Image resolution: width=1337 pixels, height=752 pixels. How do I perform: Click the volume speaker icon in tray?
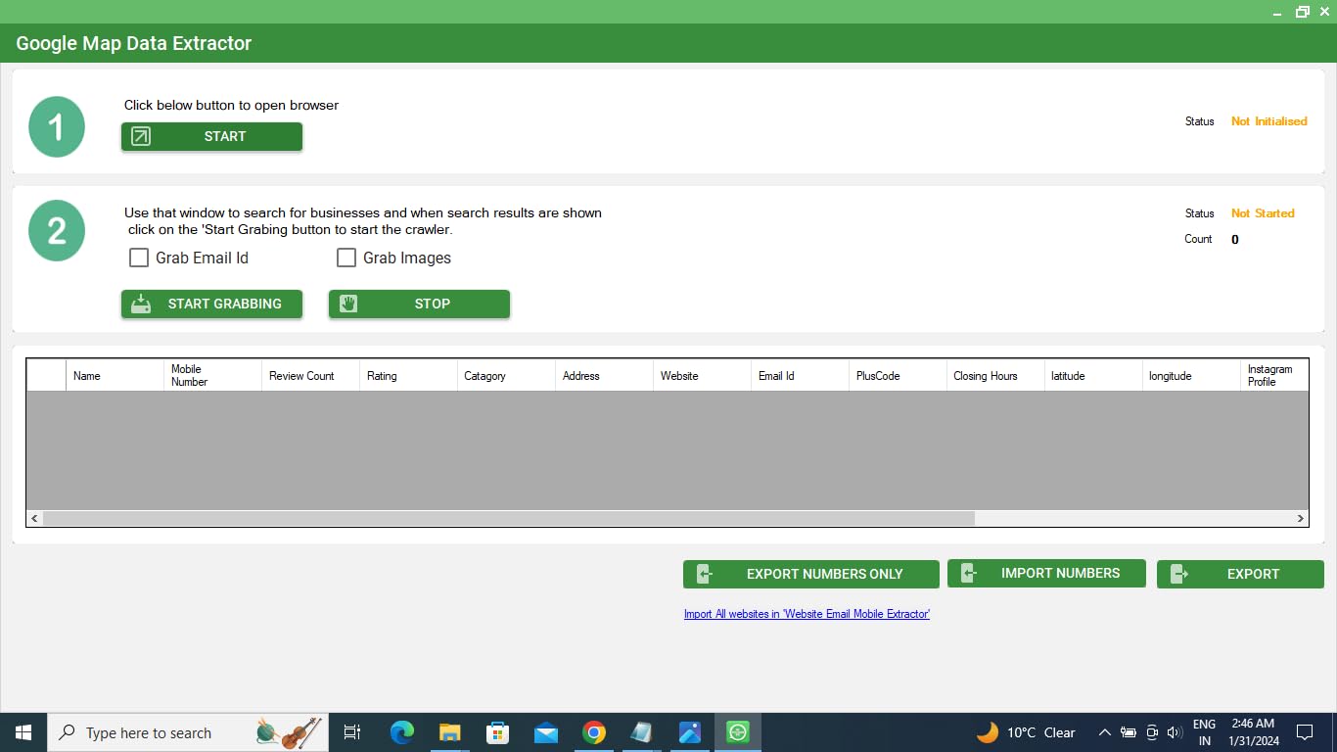[x=1175, y=732]
